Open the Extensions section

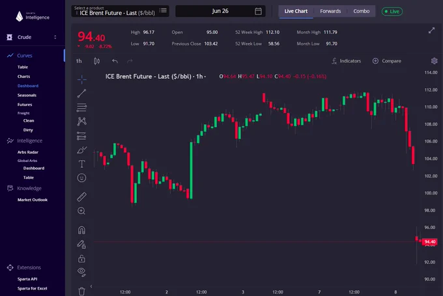click(29, 267)
